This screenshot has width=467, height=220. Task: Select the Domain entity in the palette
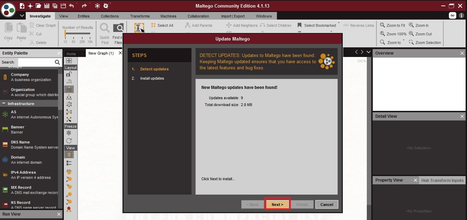(x=29, y=160)
